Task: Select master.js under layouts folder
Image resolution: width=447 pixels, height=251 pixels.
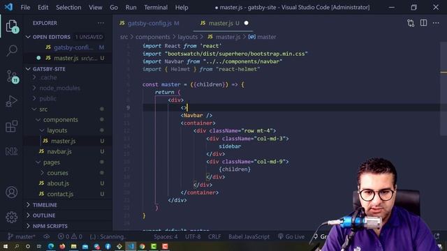Action: tap(64, 141)
